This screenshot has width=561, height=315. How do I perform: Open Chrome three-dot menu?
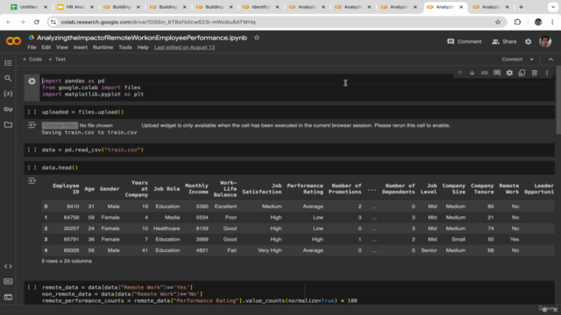[x=552, y=22]
